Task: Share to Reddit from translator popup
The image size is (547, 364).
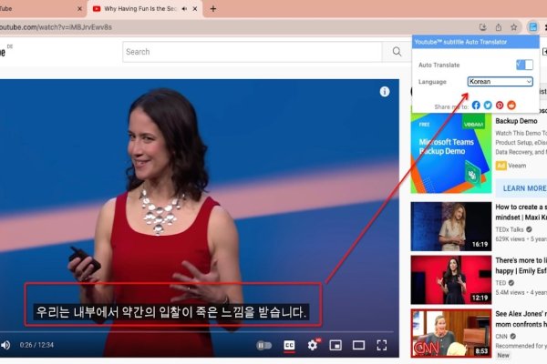Action: pos(511,106)
